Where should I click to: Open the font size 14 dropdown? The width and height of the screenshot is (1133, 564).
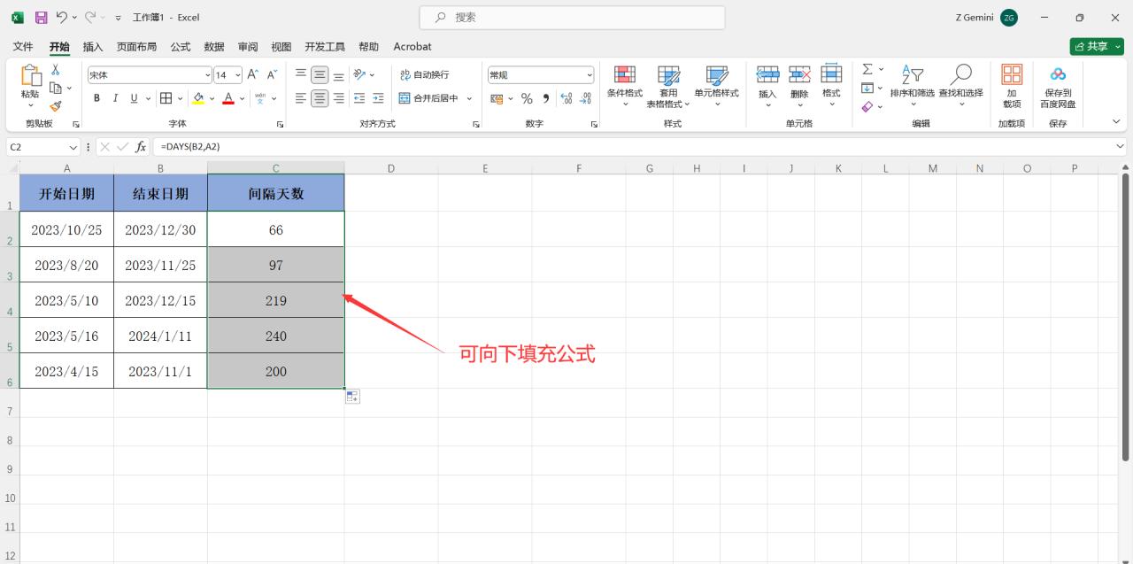coord(238,75)
